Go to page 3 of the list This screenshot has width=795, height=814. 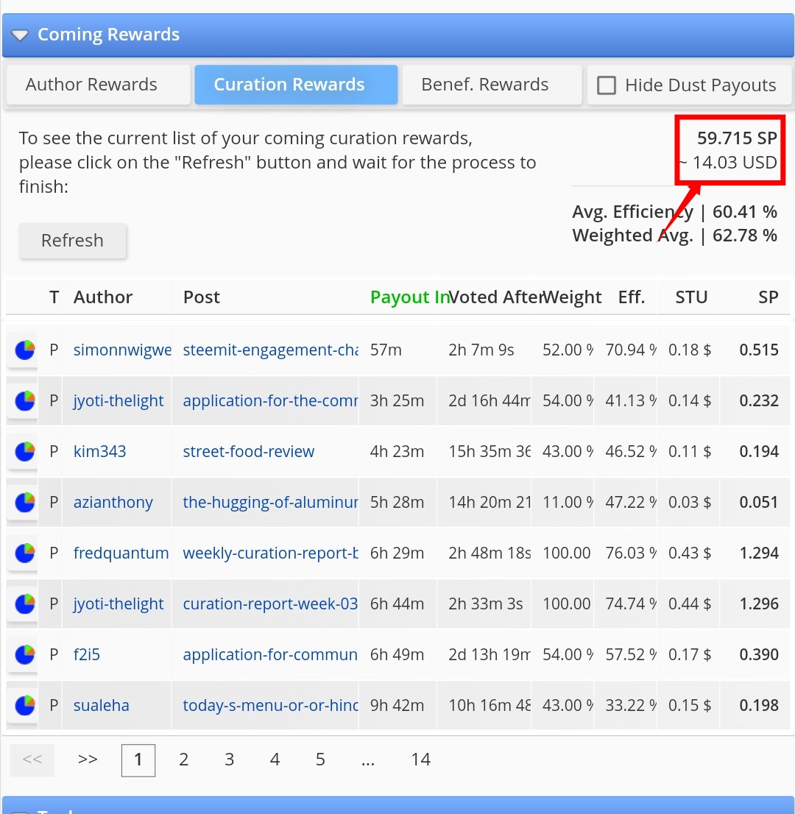pos(229,760)
